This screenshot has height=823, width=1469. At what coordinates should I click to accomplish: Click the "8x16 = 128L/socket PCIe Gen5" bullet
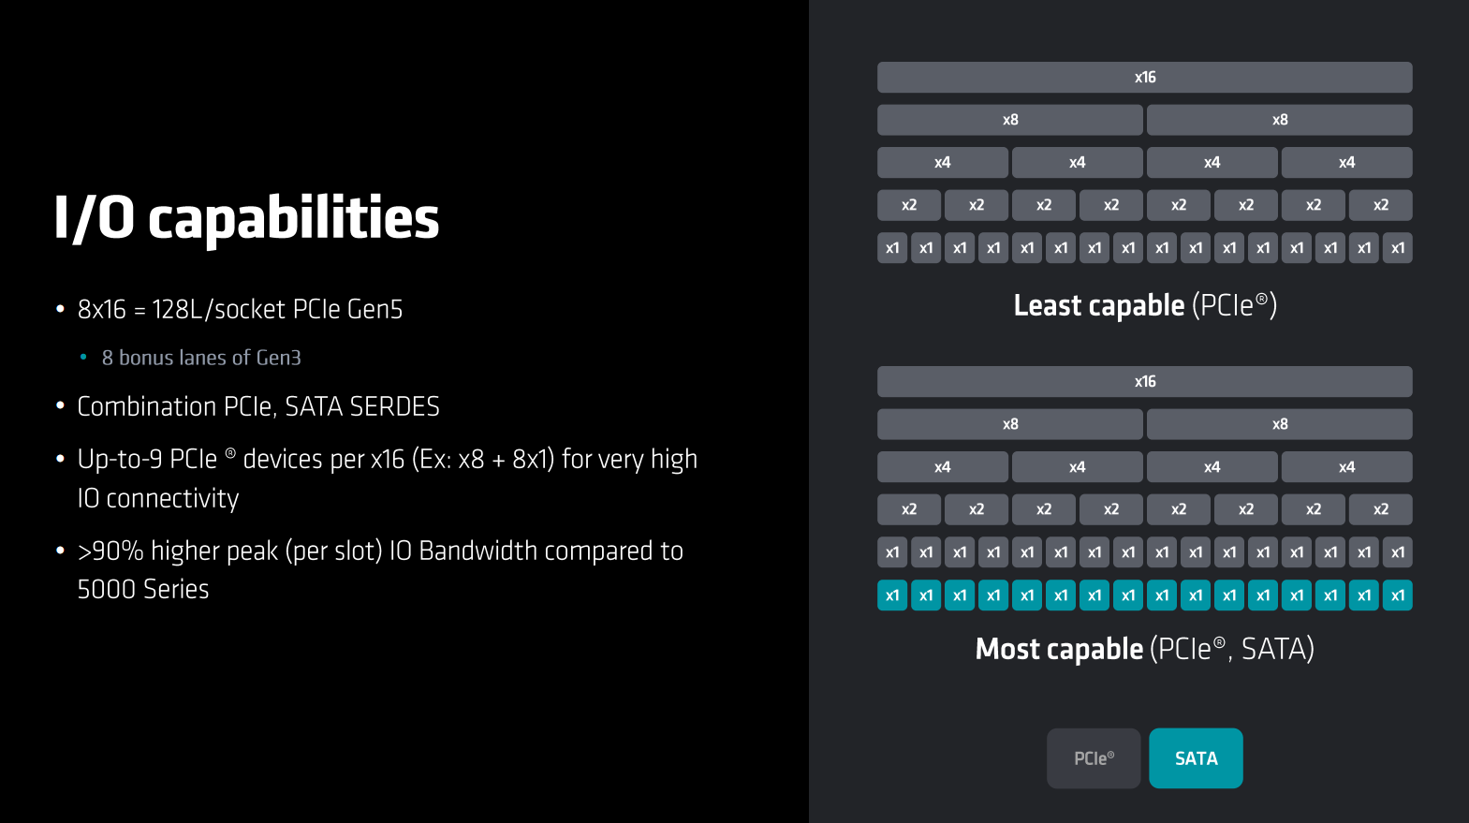240,310
